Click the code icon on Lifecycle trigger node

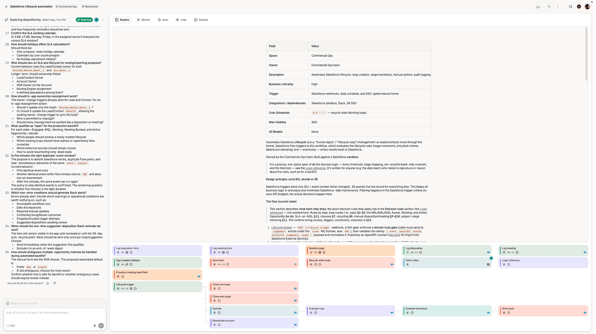[x=127, y=289]
